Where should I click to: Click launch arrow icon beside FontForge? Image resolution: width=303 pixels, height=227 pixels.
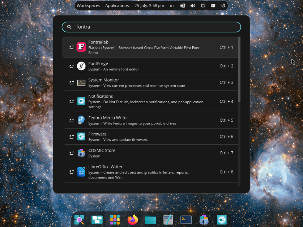72,66
